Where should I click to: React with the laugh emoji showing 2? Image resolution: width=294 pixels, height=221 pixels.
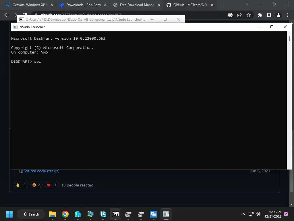pos(36,185)
